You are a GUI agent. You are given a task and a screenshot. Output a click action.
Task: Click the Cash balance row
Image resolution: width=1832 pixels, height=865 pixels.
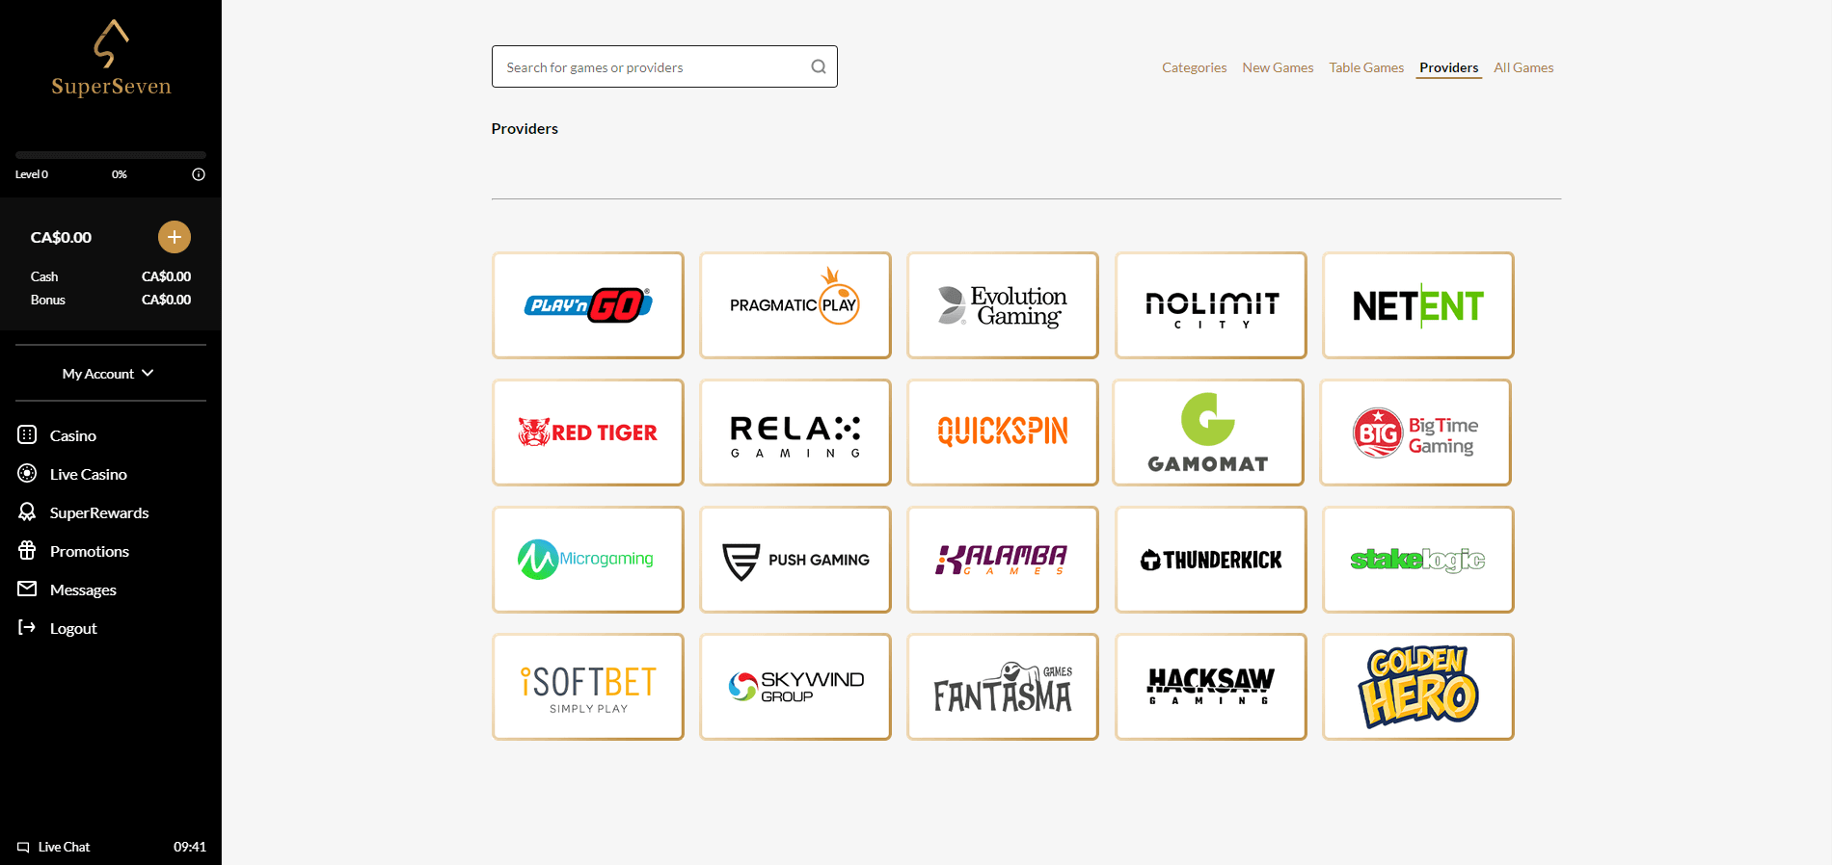click(111, 276)
